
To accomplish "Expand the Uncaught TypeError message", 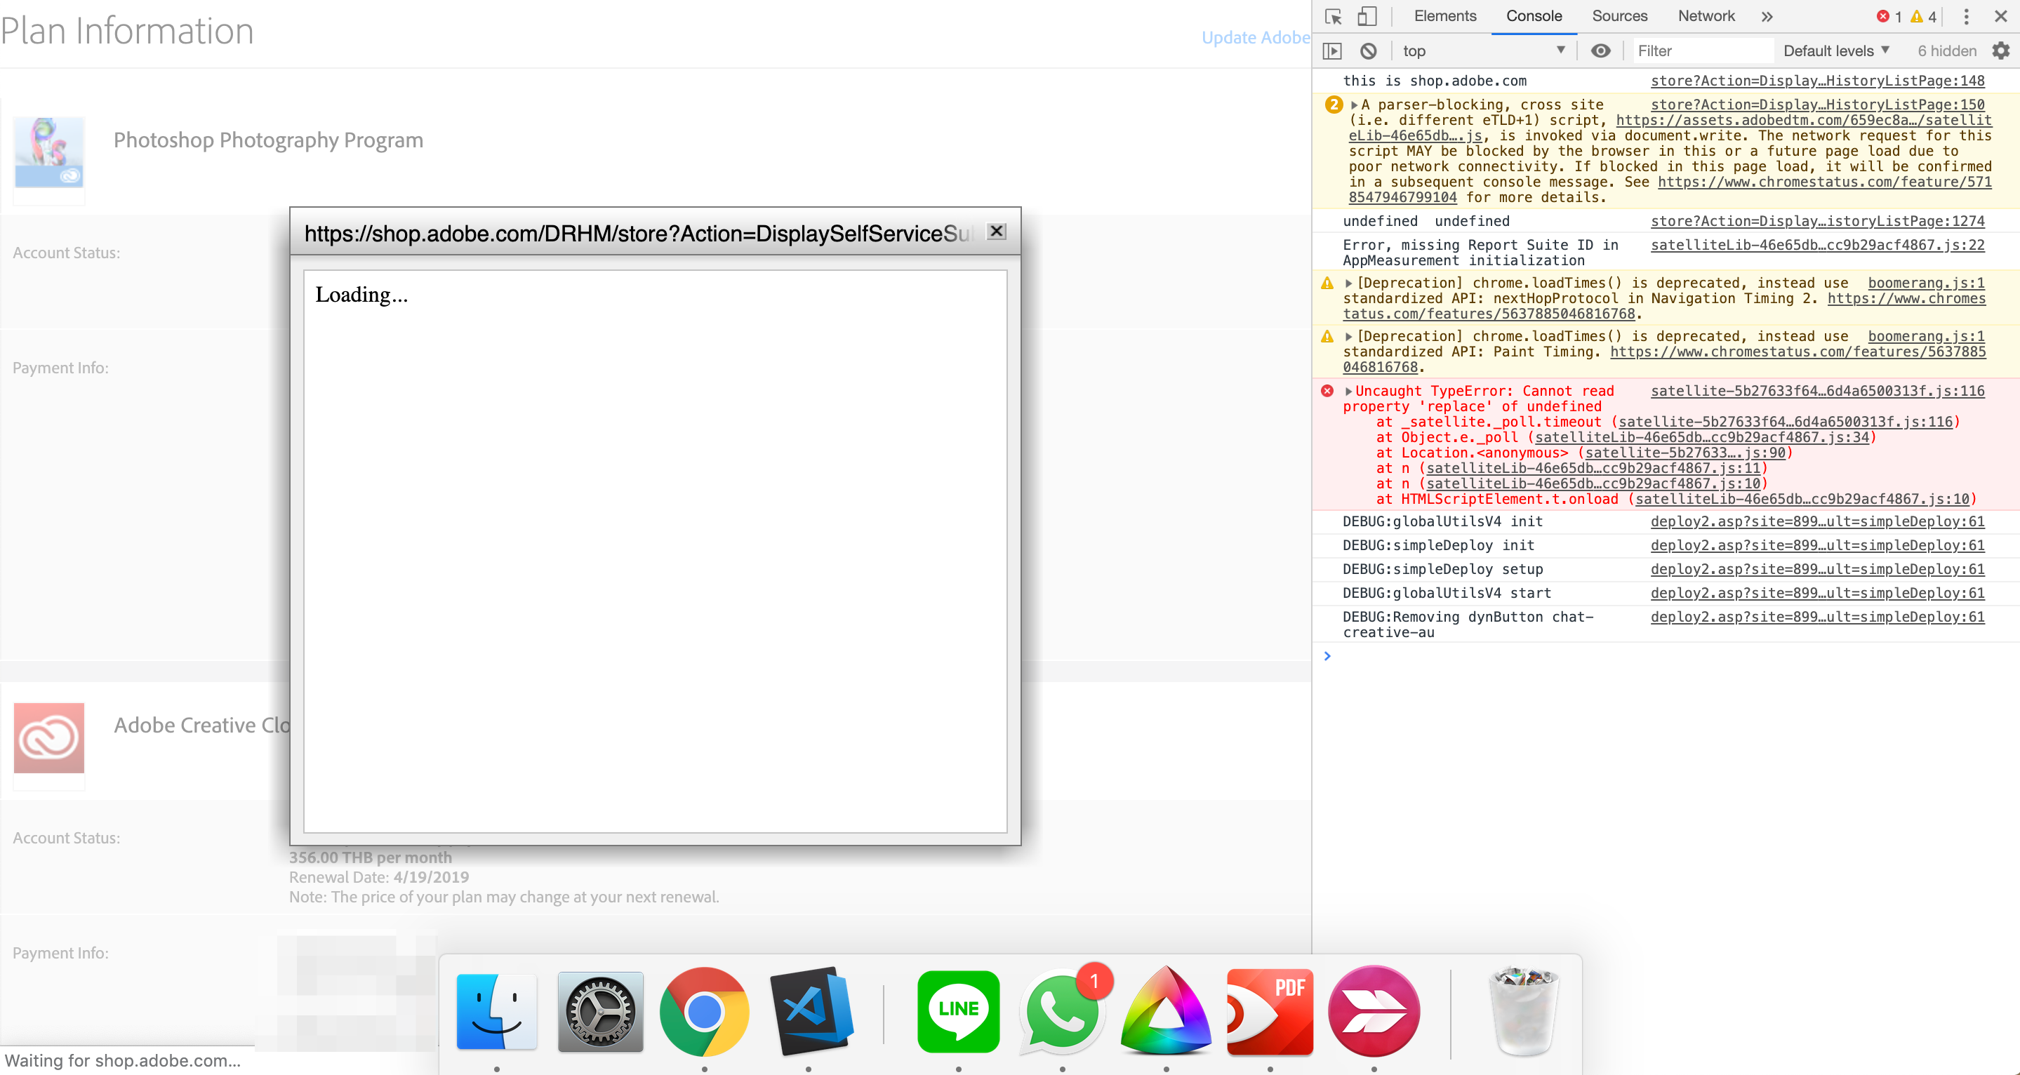I will point(1348,392).
